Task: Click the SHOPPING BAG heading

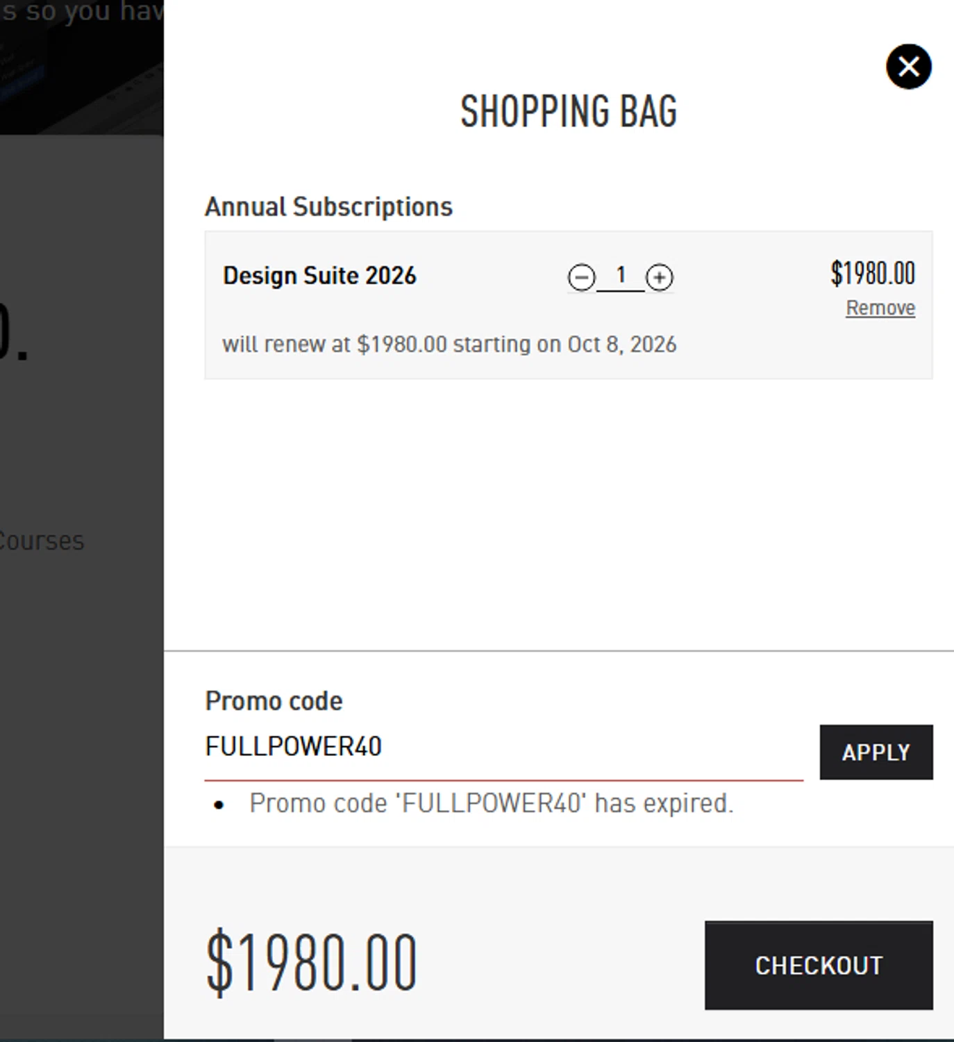Action: coord(568,111)
